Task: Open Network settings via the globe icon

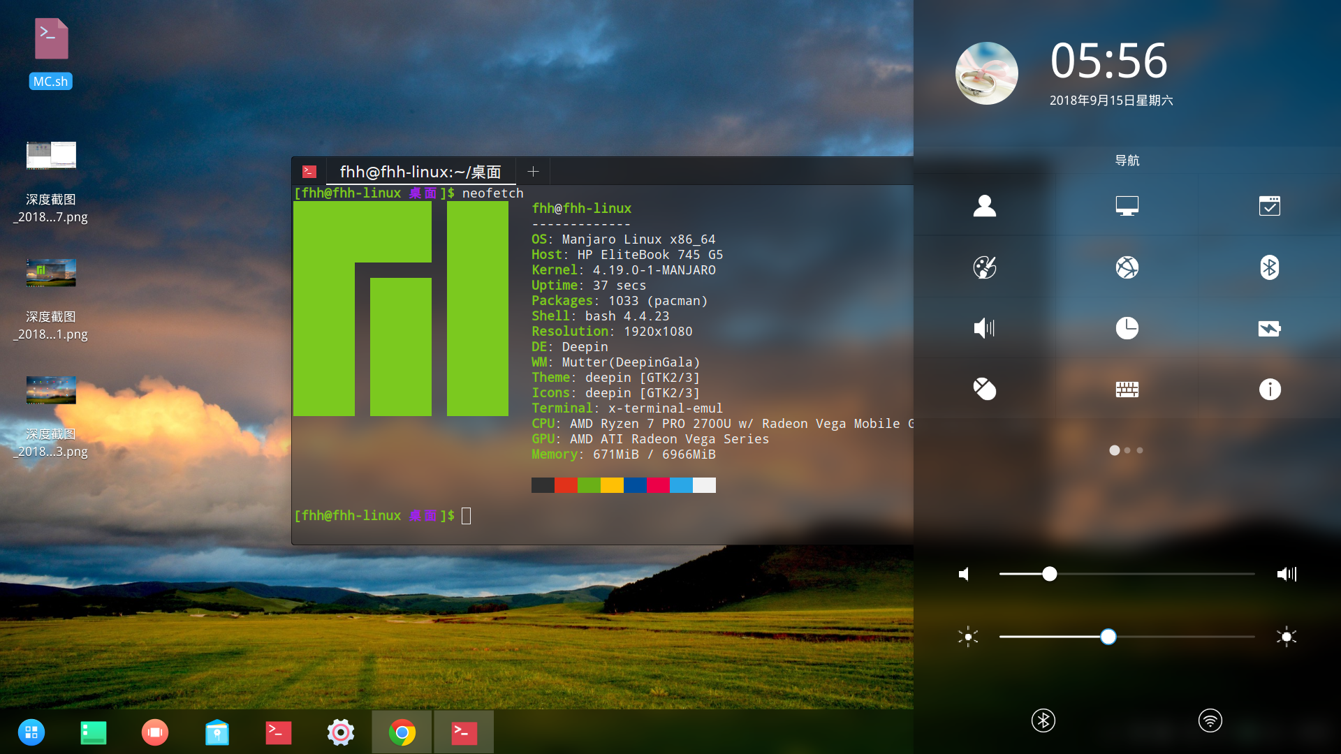Action: click(1128, 267)
